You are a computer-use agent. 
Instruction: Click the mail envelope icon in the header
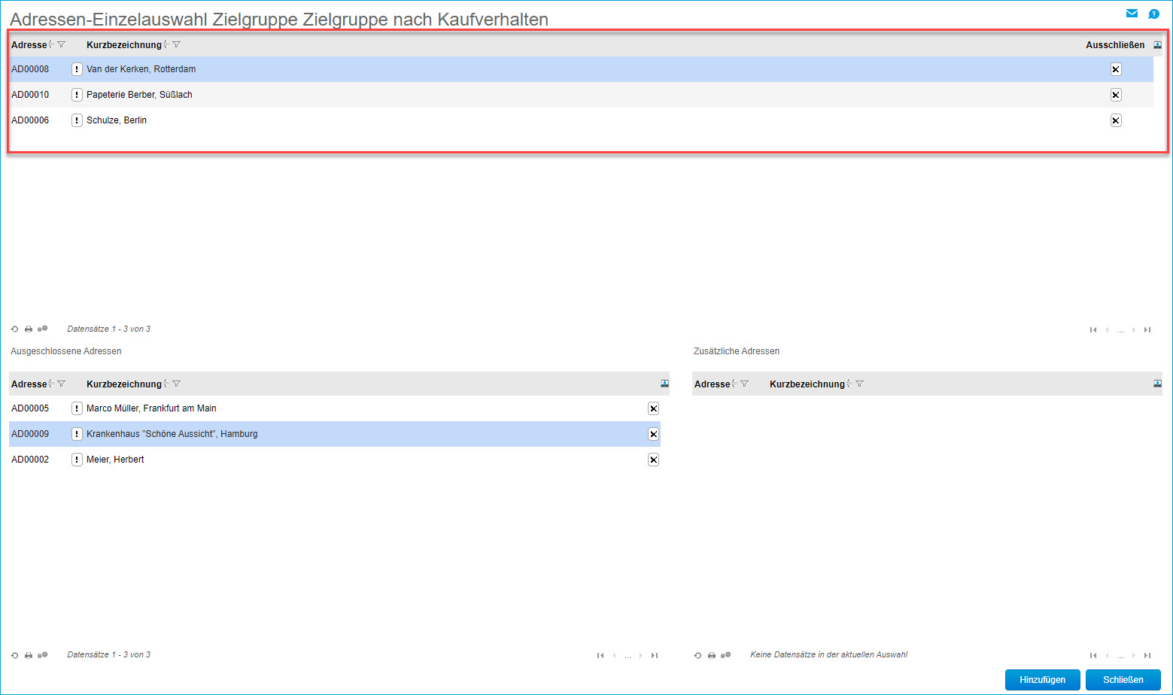pyautogui.click(x=1132, y=14)
